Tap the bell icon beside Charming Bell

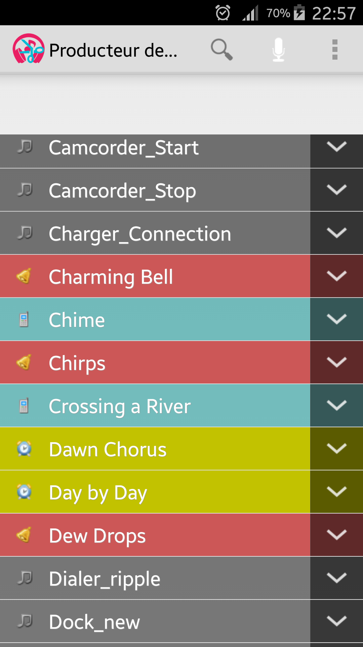pyautogui.click(x=24, y=276)
